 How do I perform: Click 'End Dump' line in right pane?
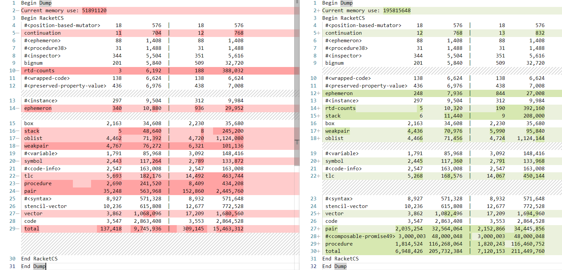coord(334,266)
